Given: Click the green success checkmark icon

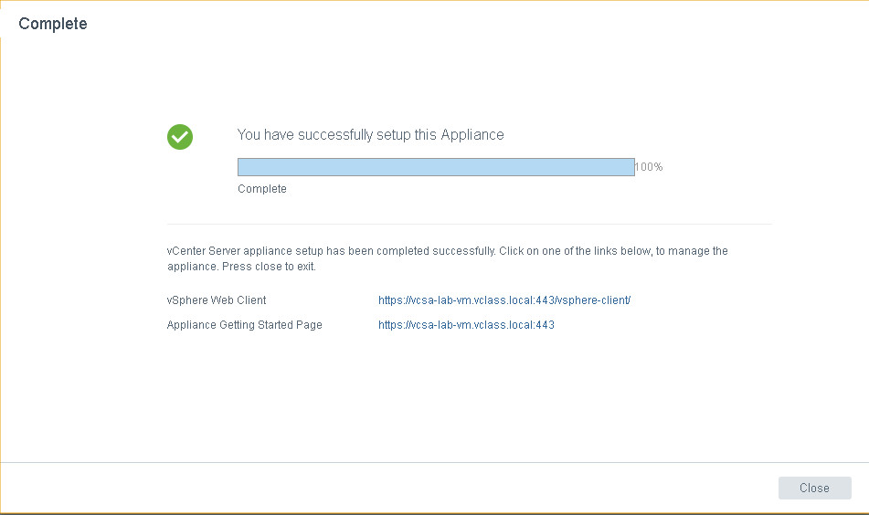Looking at the screenshot, I should [180, 137].
